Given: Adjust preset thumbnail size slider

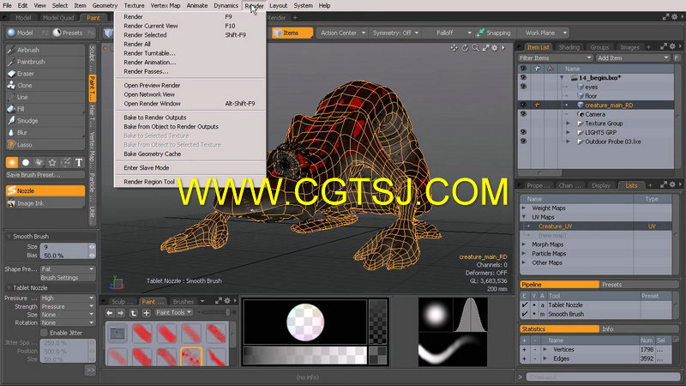Looking at the screenshot, I should [214, 312].
